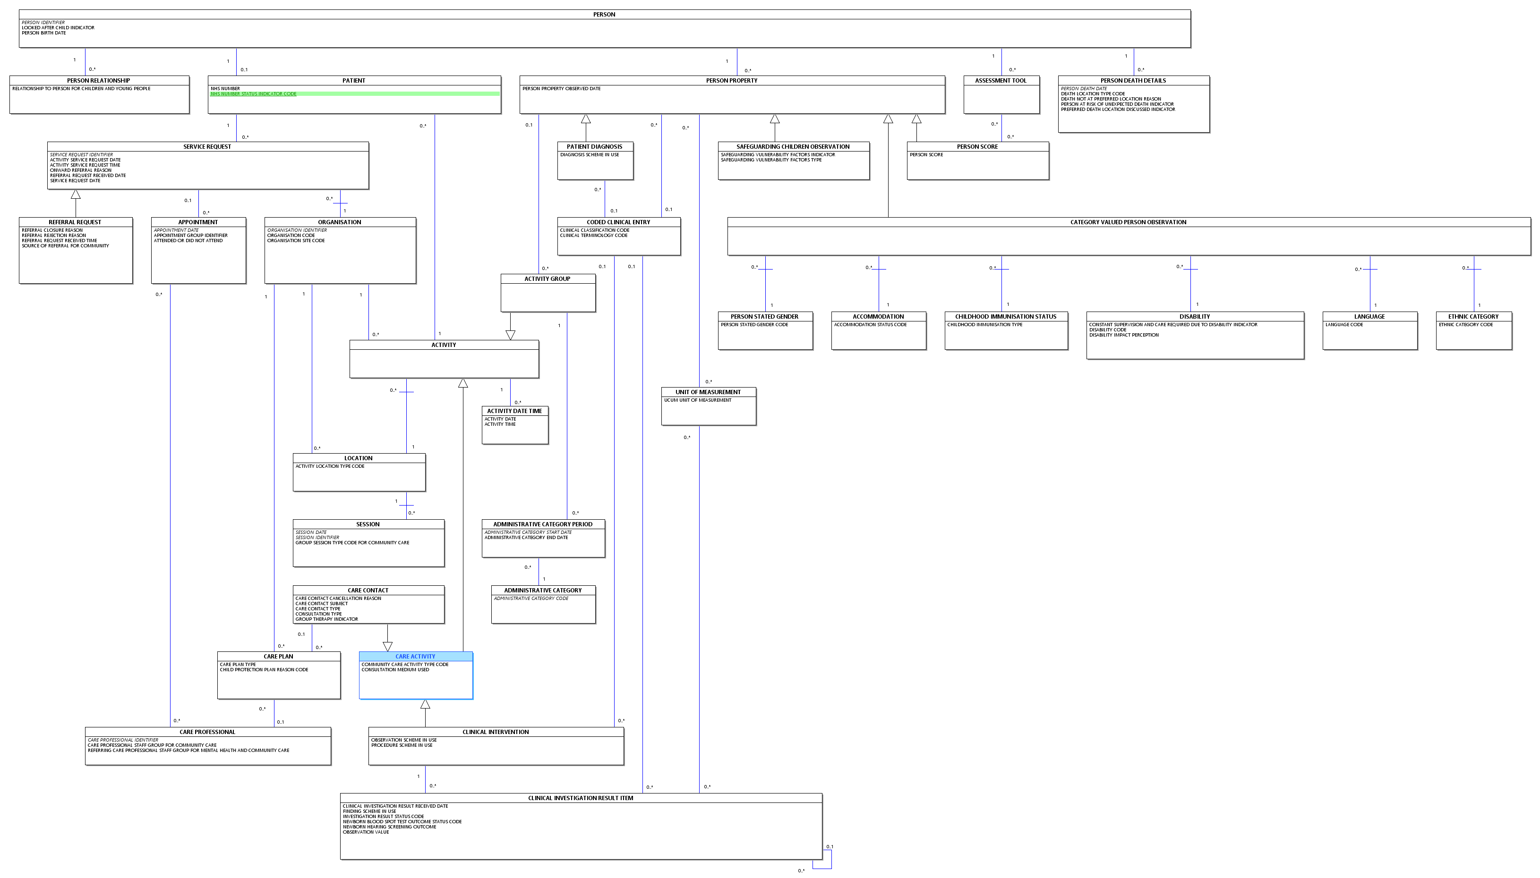Click the PERSON BIRTH DATE attribute
Image resolution: width=1540 pixels, height=878 pixels.
point(43,33)
